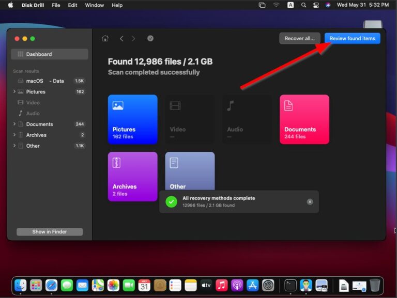This screenshot has height=298, width=397.
Task: Open Calendar from the Dock
Action: (x=144, y=286)
